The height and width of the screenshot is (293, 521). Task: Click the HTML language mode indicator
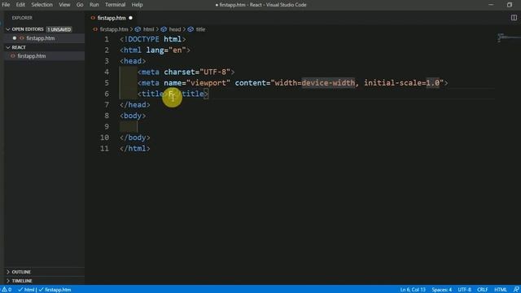pos(501,290)
